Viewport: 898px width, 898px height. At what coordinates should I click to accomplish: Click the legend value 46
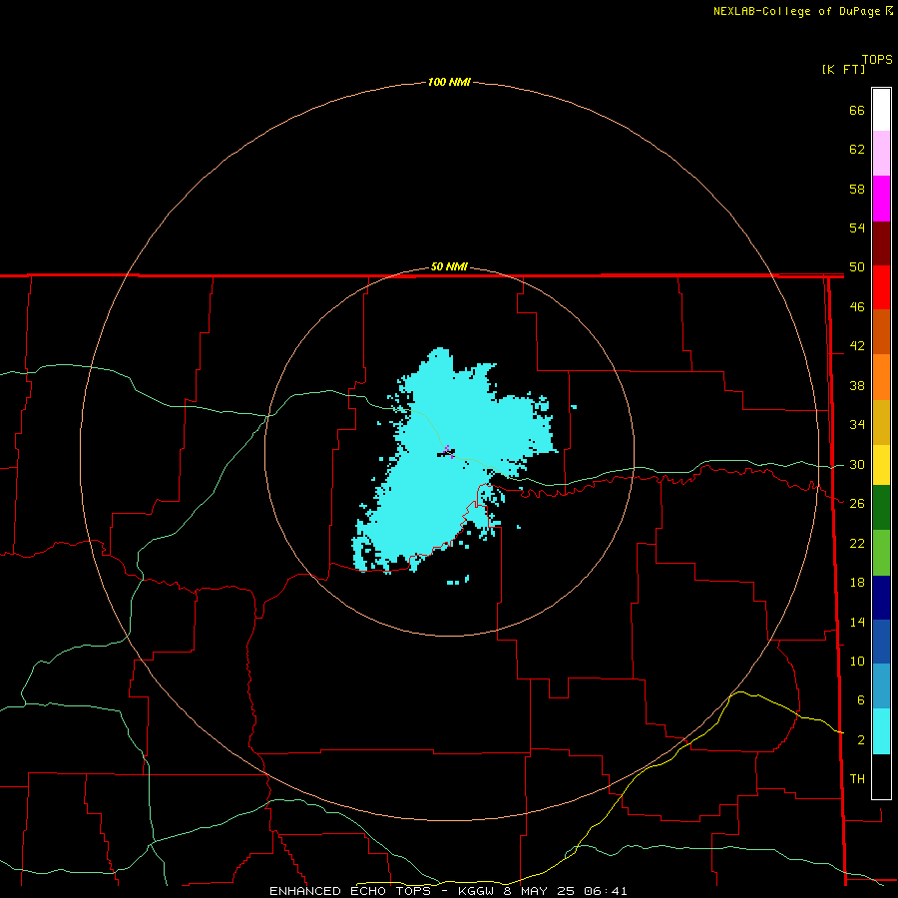pos(857,307)
